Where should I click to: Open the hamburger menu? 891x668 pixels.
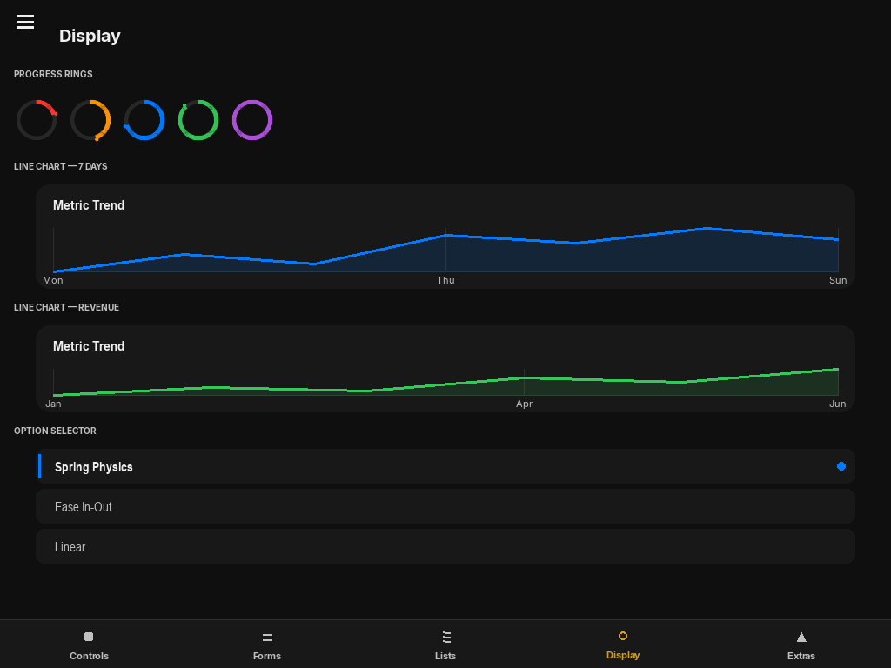click(x=25, y=22)
